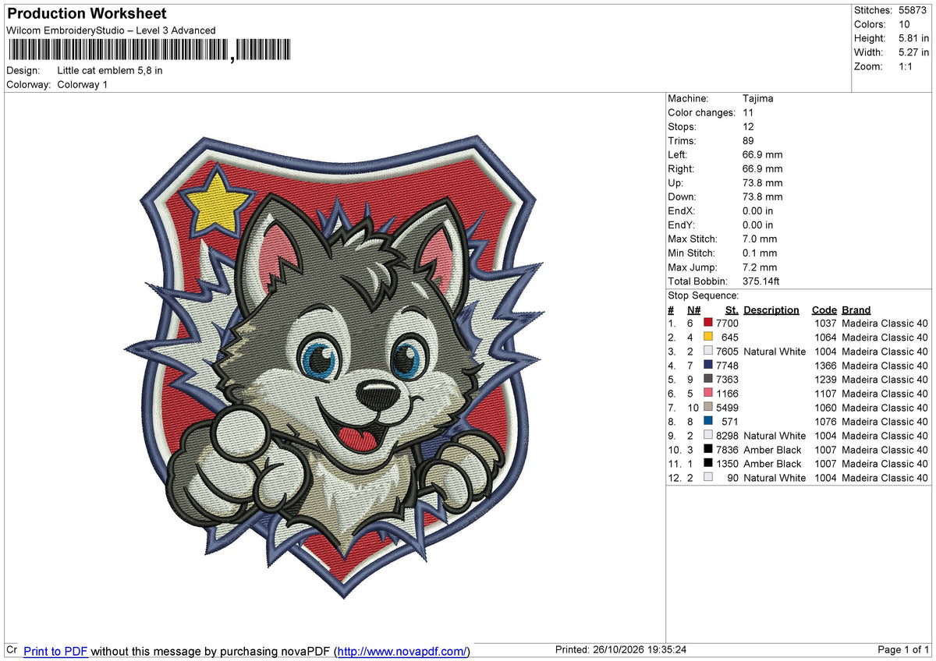Click code 1239 in the stop sequence
Viewport: 936px width, 661px height.
[x=824, y=379]
